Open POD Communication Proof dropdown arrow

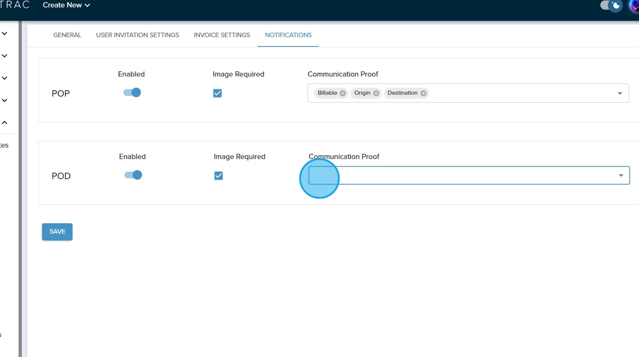point(621,176)
